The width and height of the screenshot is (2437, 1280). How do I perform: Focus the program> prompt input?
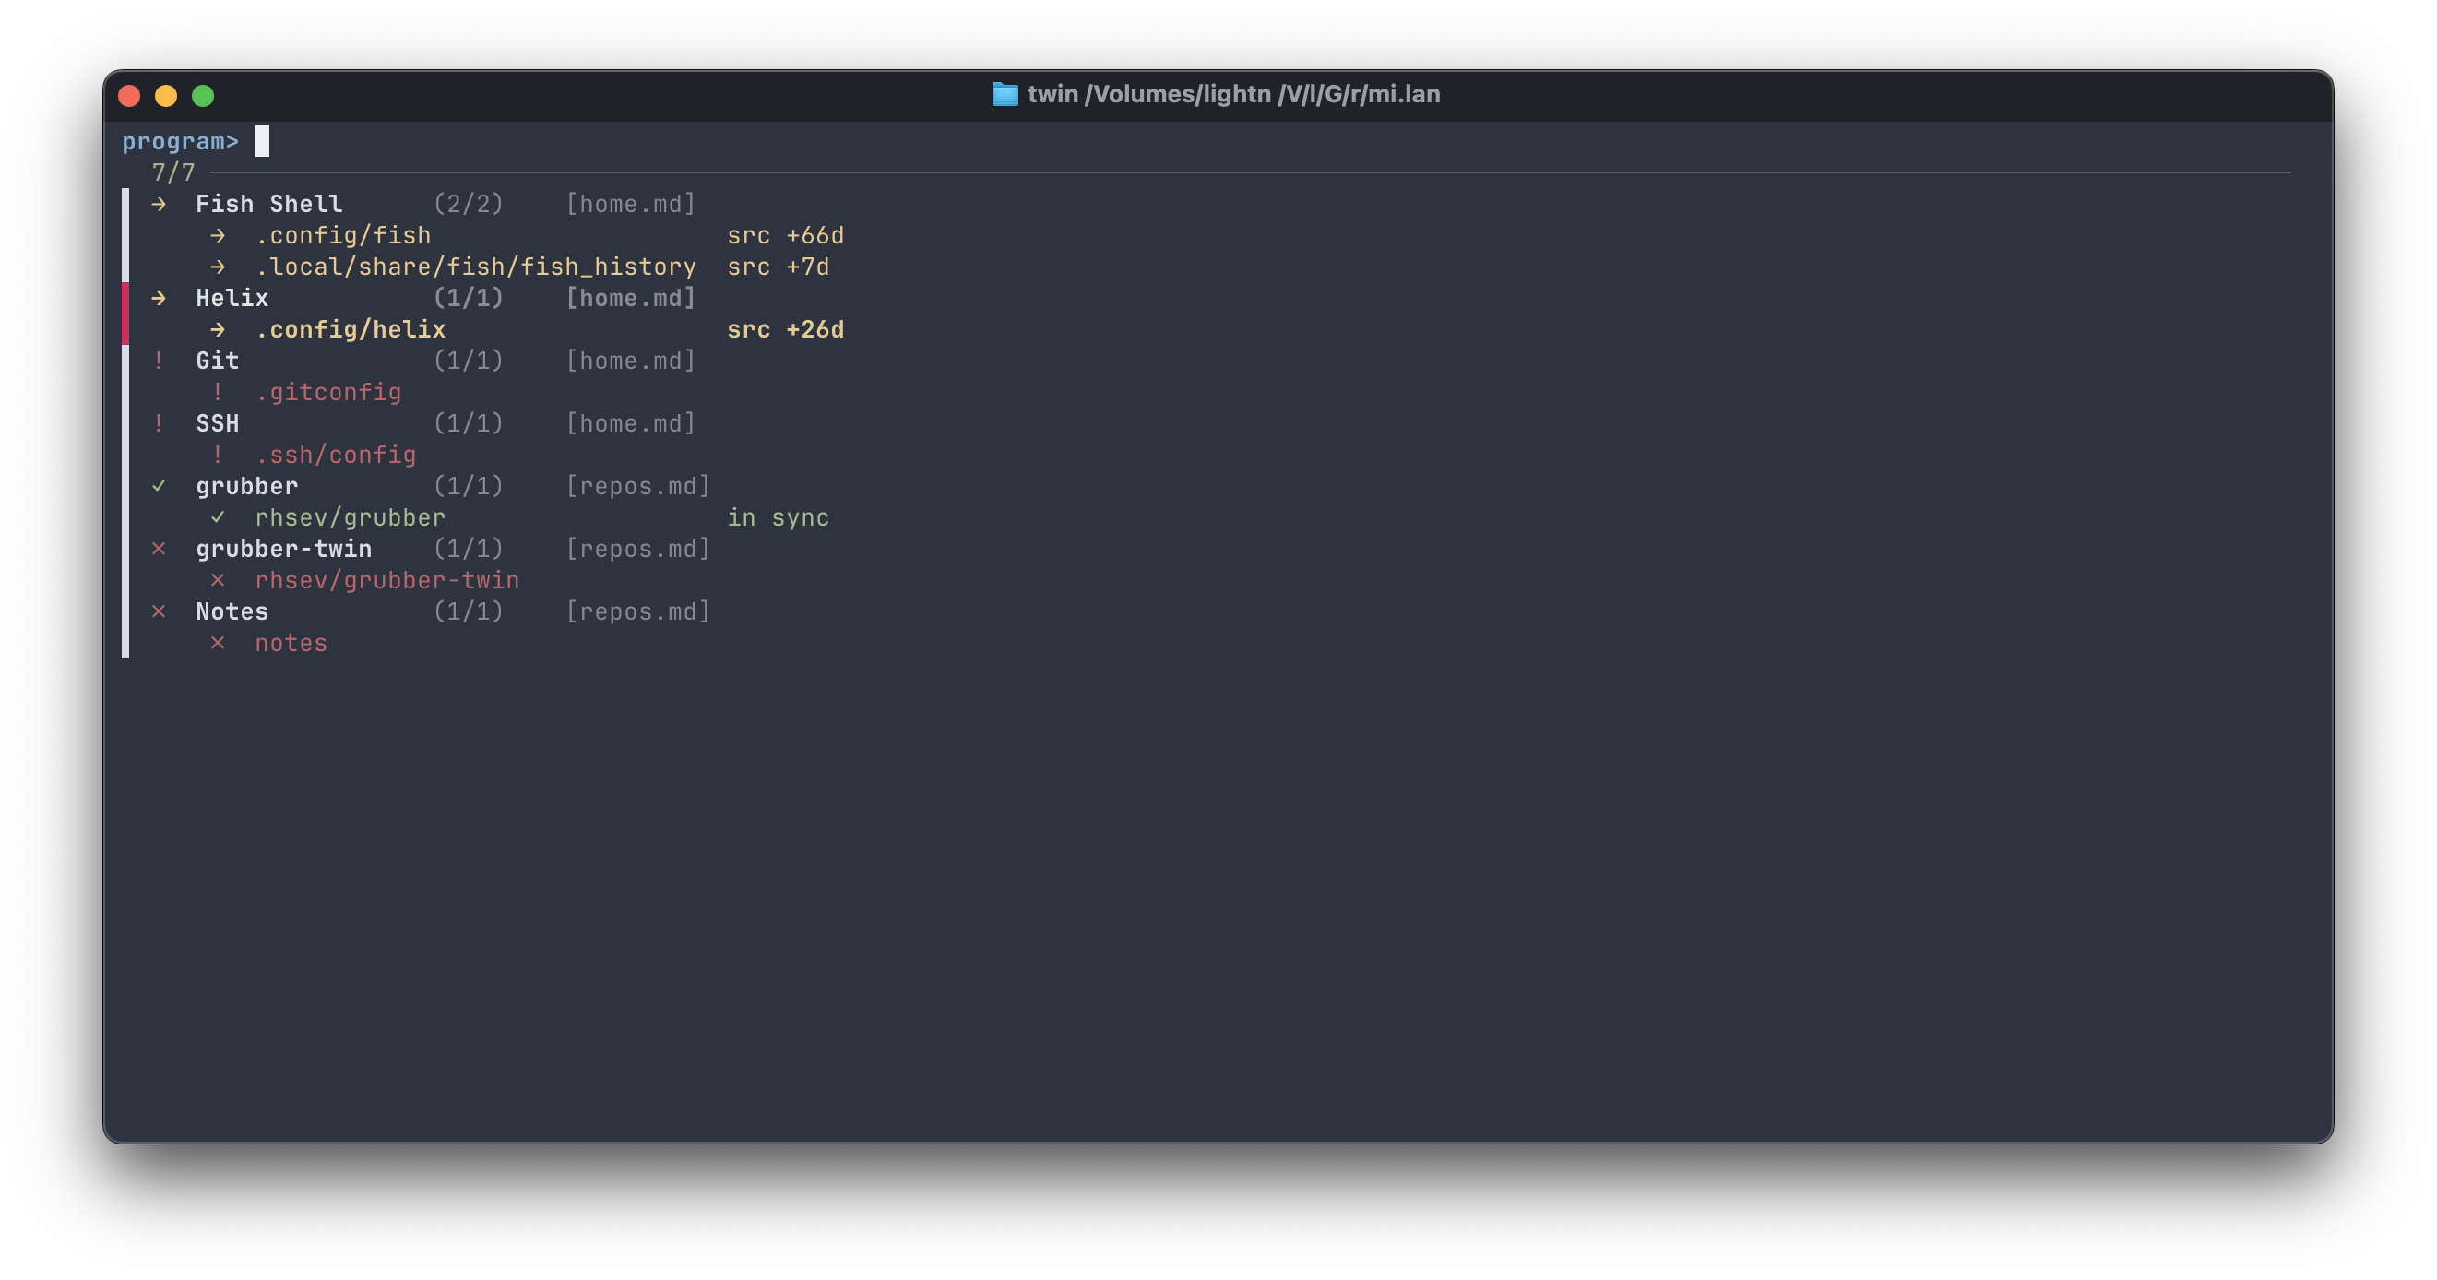coord(262,141)
